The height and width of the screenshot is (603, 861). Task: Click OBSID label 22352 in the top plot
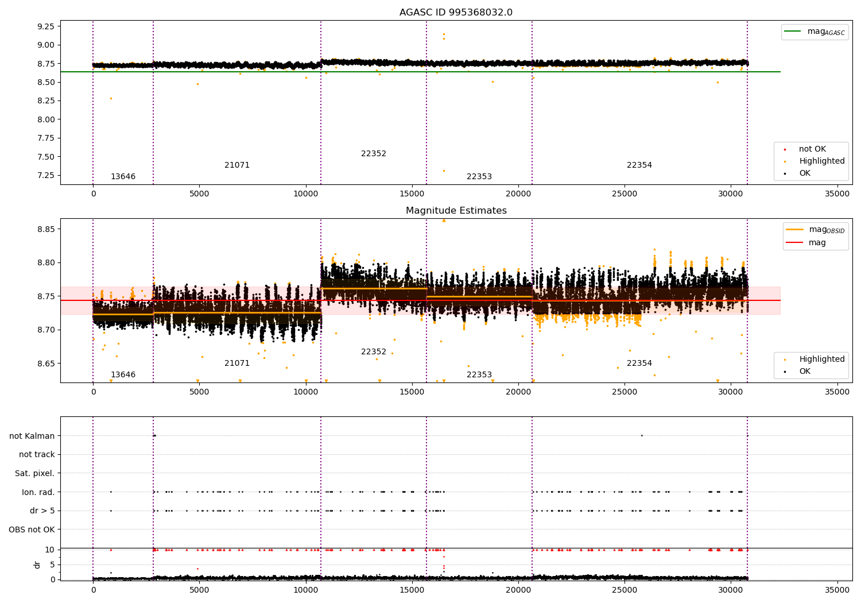[x=374, y=154]
